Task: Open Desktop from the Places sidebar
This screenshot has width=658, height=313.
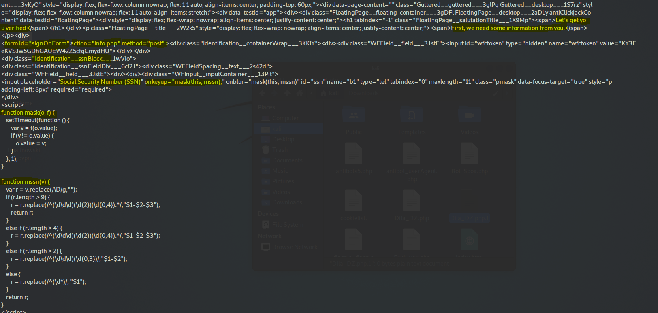Action: 283,139
